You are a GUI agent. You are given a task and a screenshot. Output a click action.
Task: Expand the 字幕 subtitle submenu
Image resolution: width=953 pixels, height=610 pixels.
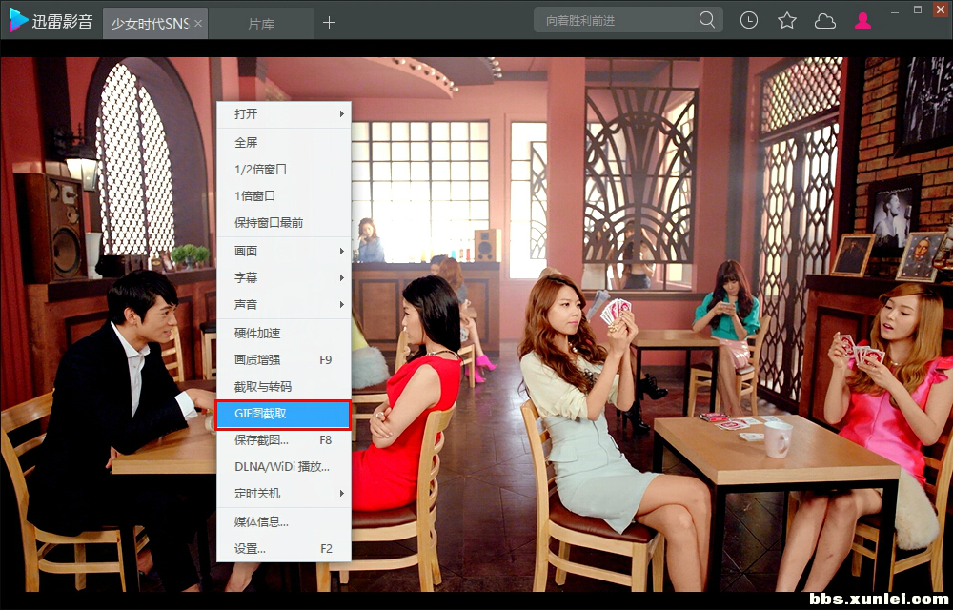[284, 277]
